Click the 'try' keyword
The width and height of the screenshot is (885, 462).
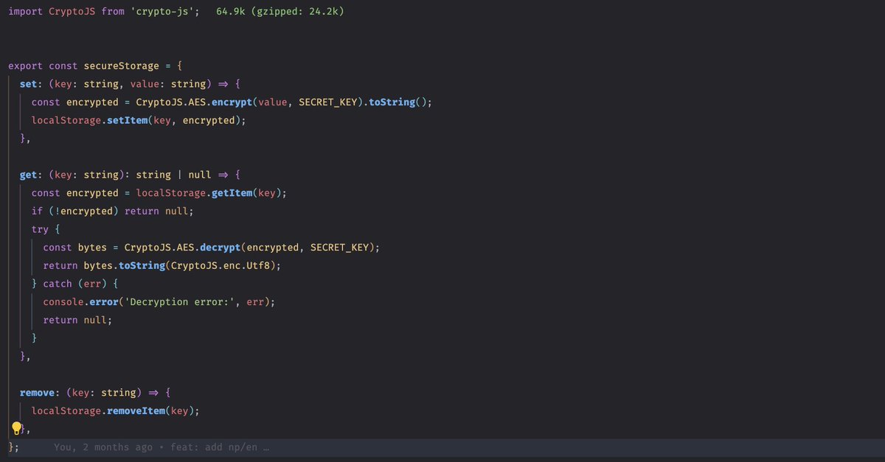click(x=40, y=229)
